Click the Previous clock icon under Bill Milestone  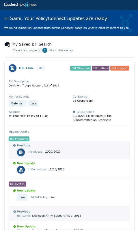pyautogui.click(x=14, y=145)
